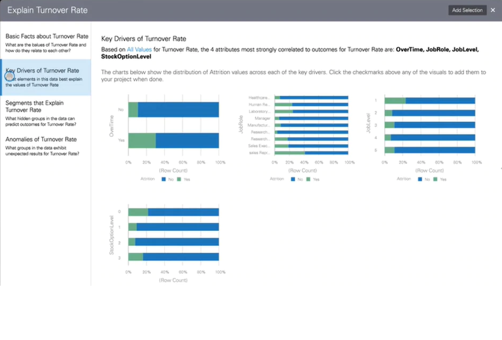The height and width of the screenshot is (340, 502).
Task: Select green segment of StockOptionLevel 0 bar
Action: [x=138, y=212]
